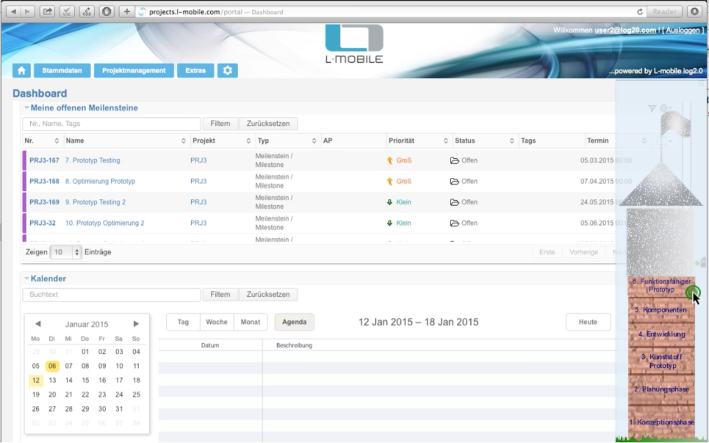Screen dimensions: 709x443
Task: Open the browser downloads icon
Action: (695, 12)
